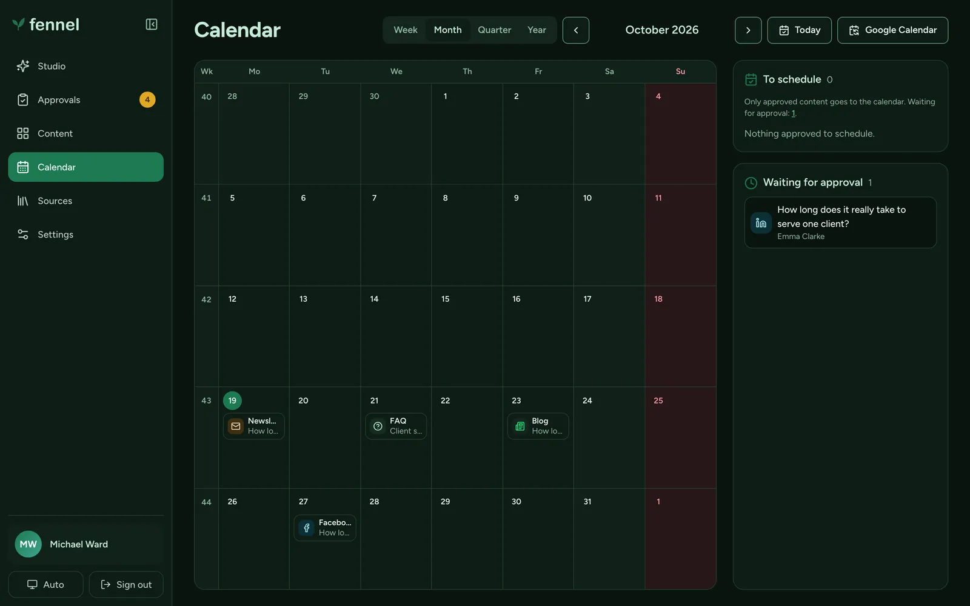
Task: Switch to Month view
Action: pos(448,30)
